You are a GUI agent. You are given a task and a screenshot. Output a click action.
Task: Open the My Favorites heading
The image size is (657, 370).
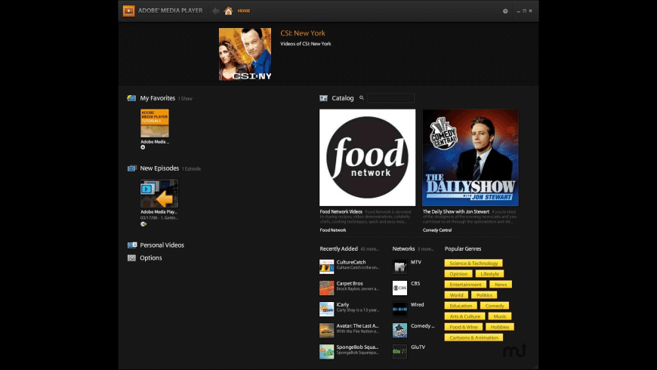[x=158, y=98]
